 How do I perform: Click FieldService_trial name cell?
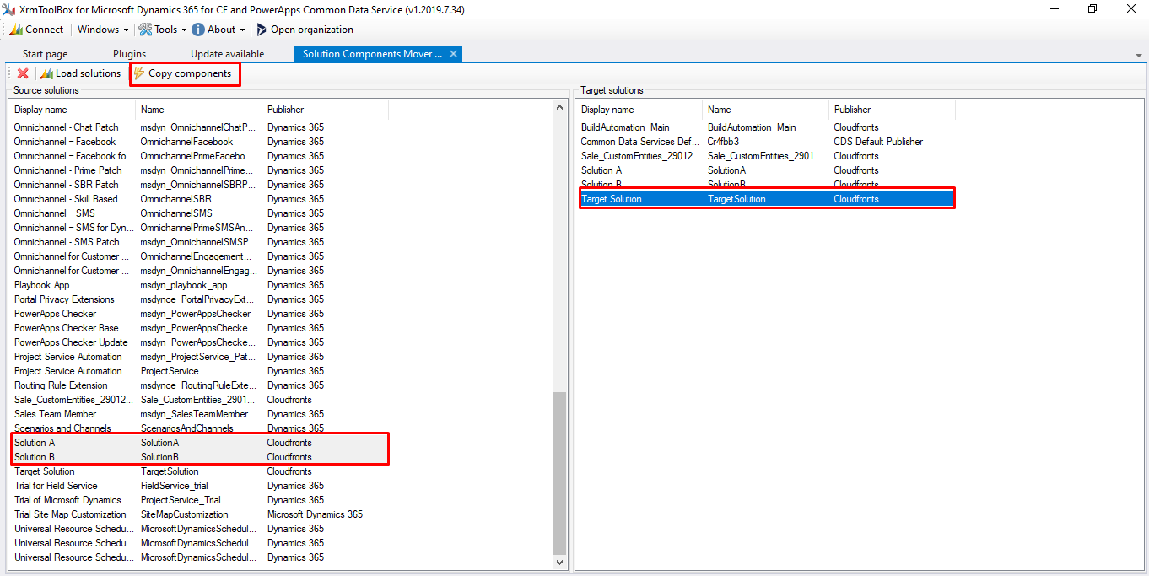tap(175, 486)
